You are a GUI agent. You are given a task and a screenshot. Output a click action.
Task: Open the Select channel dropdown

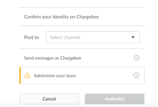click(x=93, y=37)
